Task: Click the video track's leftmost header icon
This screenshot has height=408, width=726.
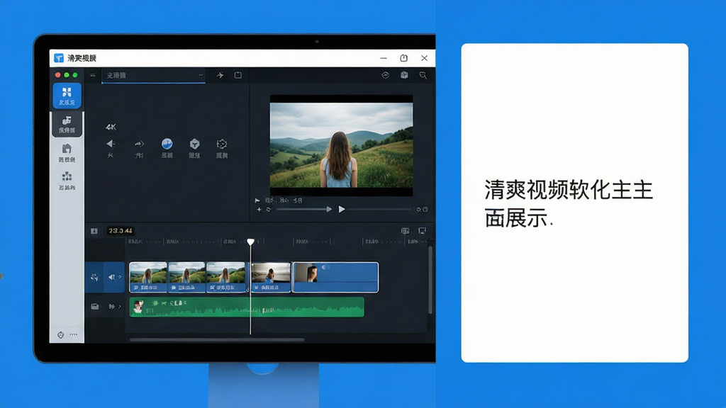Action: click(x=94, y=277)
